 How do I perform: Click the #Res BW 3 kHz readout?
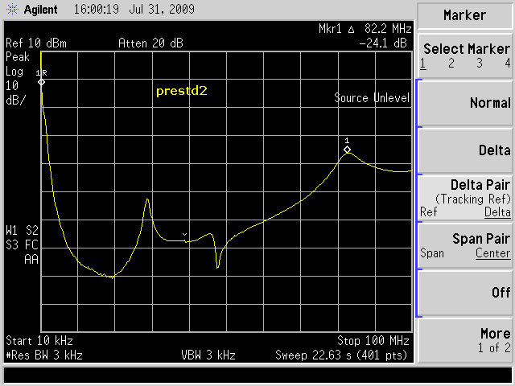[44, 355]
